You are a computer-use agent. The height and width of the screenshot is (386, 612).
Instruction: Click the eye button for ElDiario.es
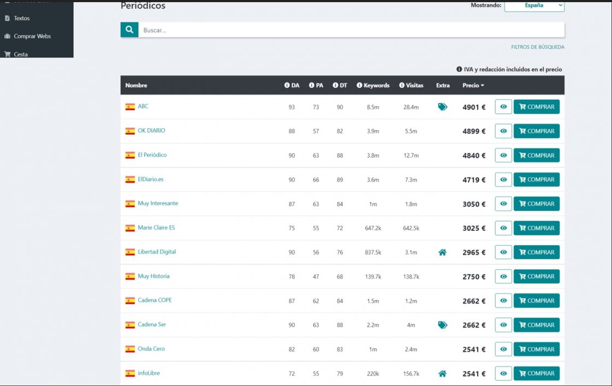(503, 180)
